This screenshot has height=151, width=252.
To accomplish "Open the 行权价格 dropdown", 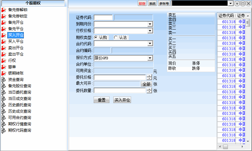I will 150,31.
